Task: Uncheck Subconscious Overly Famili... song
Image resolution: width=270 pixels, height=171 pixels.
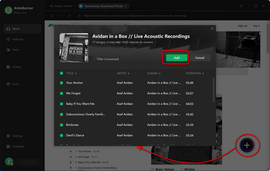Action: (x=61, y=114)
